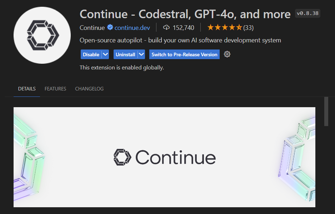Select the DETAILS tab
335x214 pixels.
27,89
